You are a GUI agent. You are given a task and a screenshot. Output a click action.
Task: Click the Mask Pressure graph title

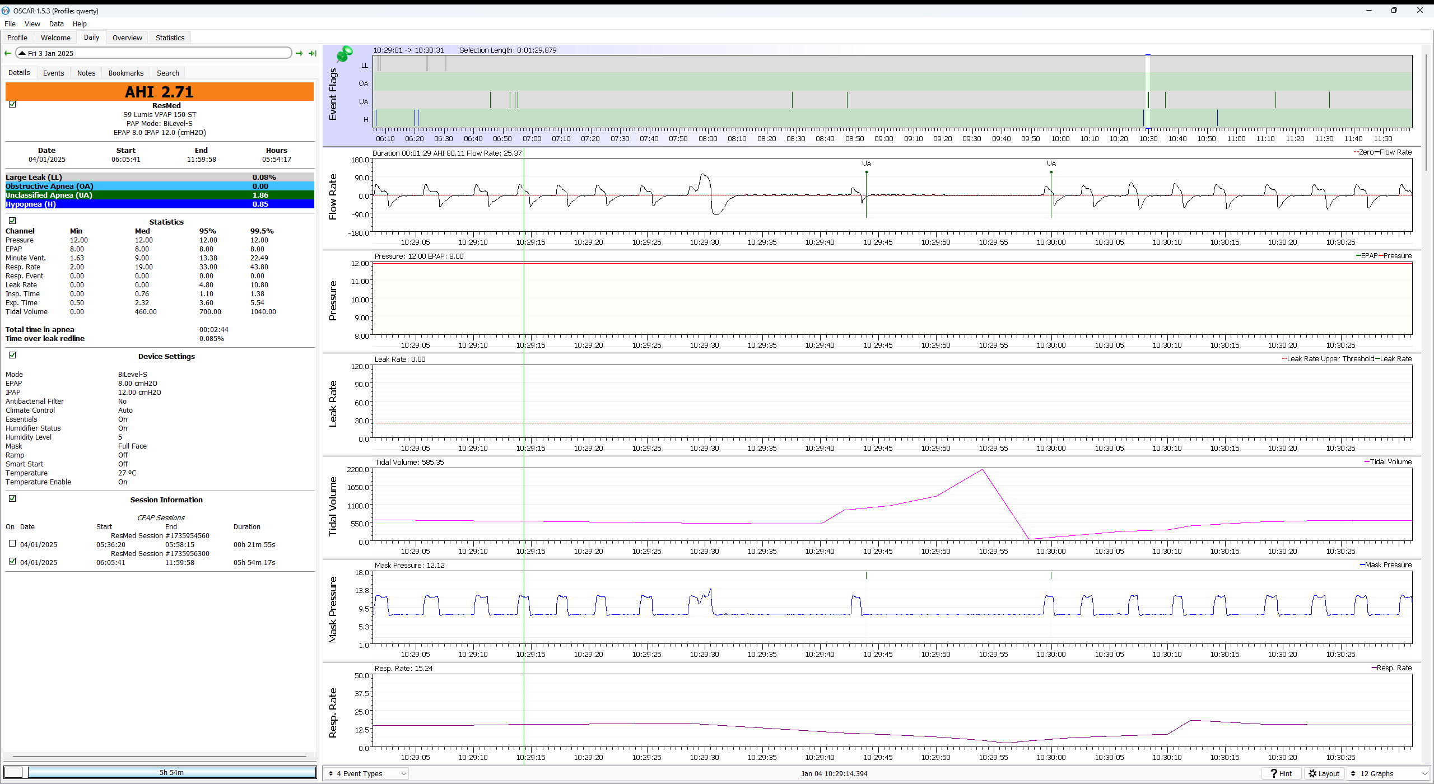click(x=333, y=609)
